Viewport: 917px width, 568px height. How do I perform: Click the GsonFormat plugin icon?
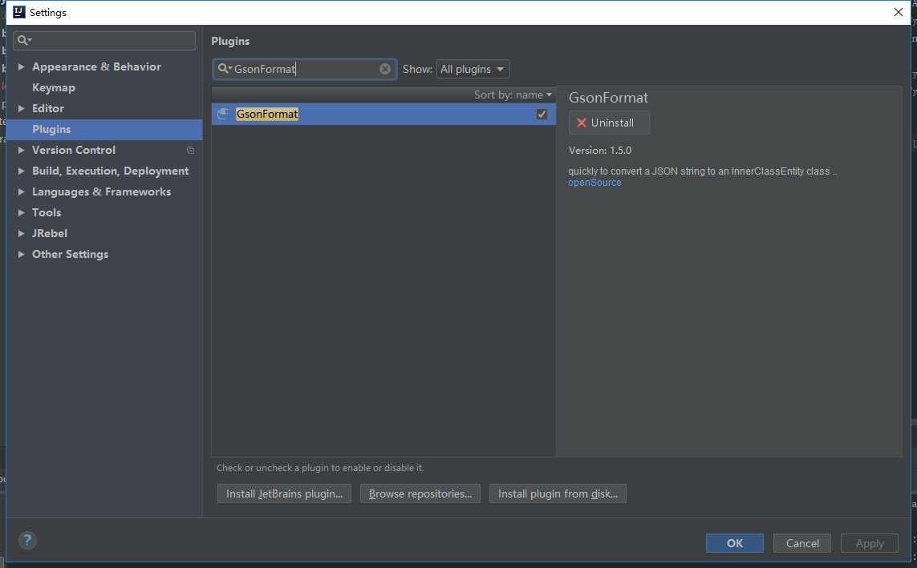click(223, 114)
